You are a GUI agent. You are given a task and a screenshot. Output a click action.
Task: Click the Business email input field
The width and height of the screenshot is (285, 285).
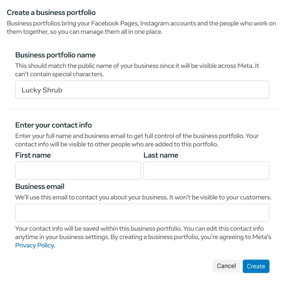[x=142, y=213]
